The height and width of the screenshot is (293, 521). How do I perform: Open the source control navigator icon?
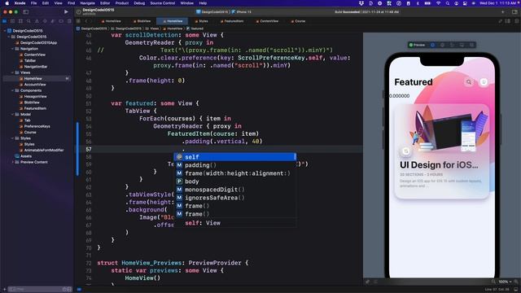click(13, 21)
